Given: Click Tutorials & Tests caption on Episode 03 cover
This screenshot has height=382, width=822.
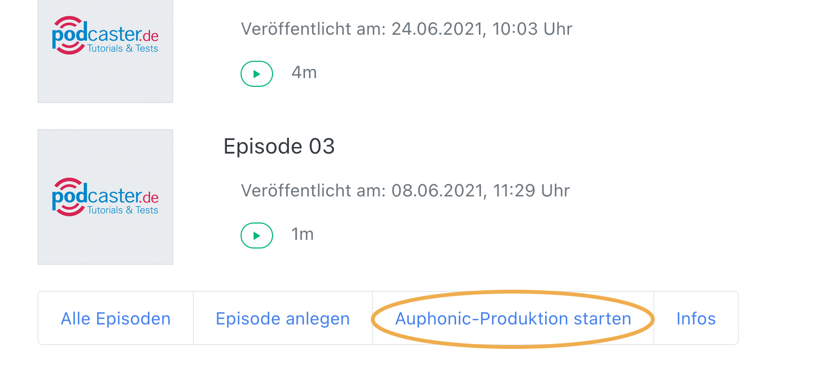Looking at the screenshot, I should click(123, 210).
